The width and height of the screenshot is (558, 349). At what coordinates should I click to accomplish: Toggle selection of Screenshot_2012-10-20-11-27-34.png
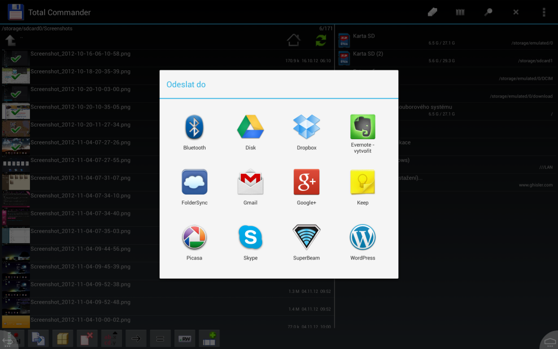(x=16, y=129)
